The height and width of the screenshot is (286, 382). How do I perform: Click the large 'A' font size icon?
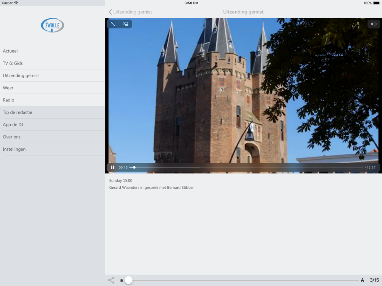[362, 280]
